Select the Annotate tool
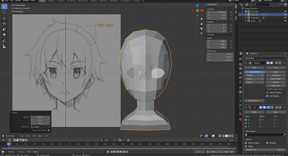Screen dimensions: 288x156 [4, 41]
